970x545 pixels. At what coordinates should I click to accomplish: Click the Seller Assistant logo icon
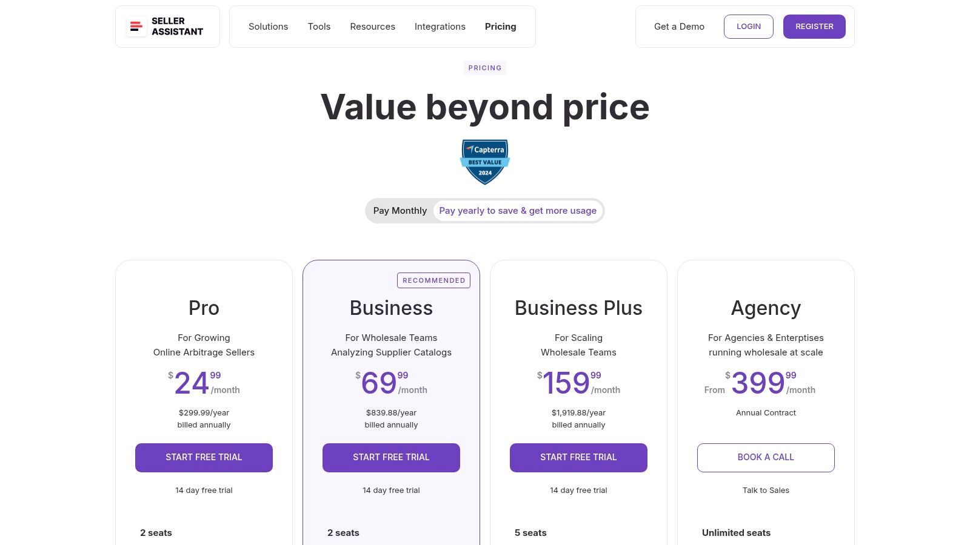[x=136, y=27]
